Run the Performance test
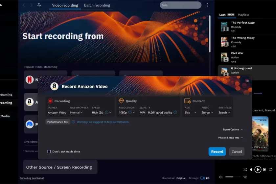This screenshot has height=184, width=276. click(x=58, y=122)
